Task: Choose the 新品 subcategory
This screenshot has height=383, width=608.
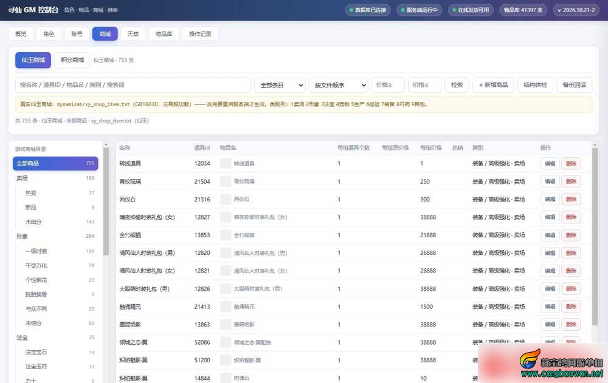Action: coord(60,208)
